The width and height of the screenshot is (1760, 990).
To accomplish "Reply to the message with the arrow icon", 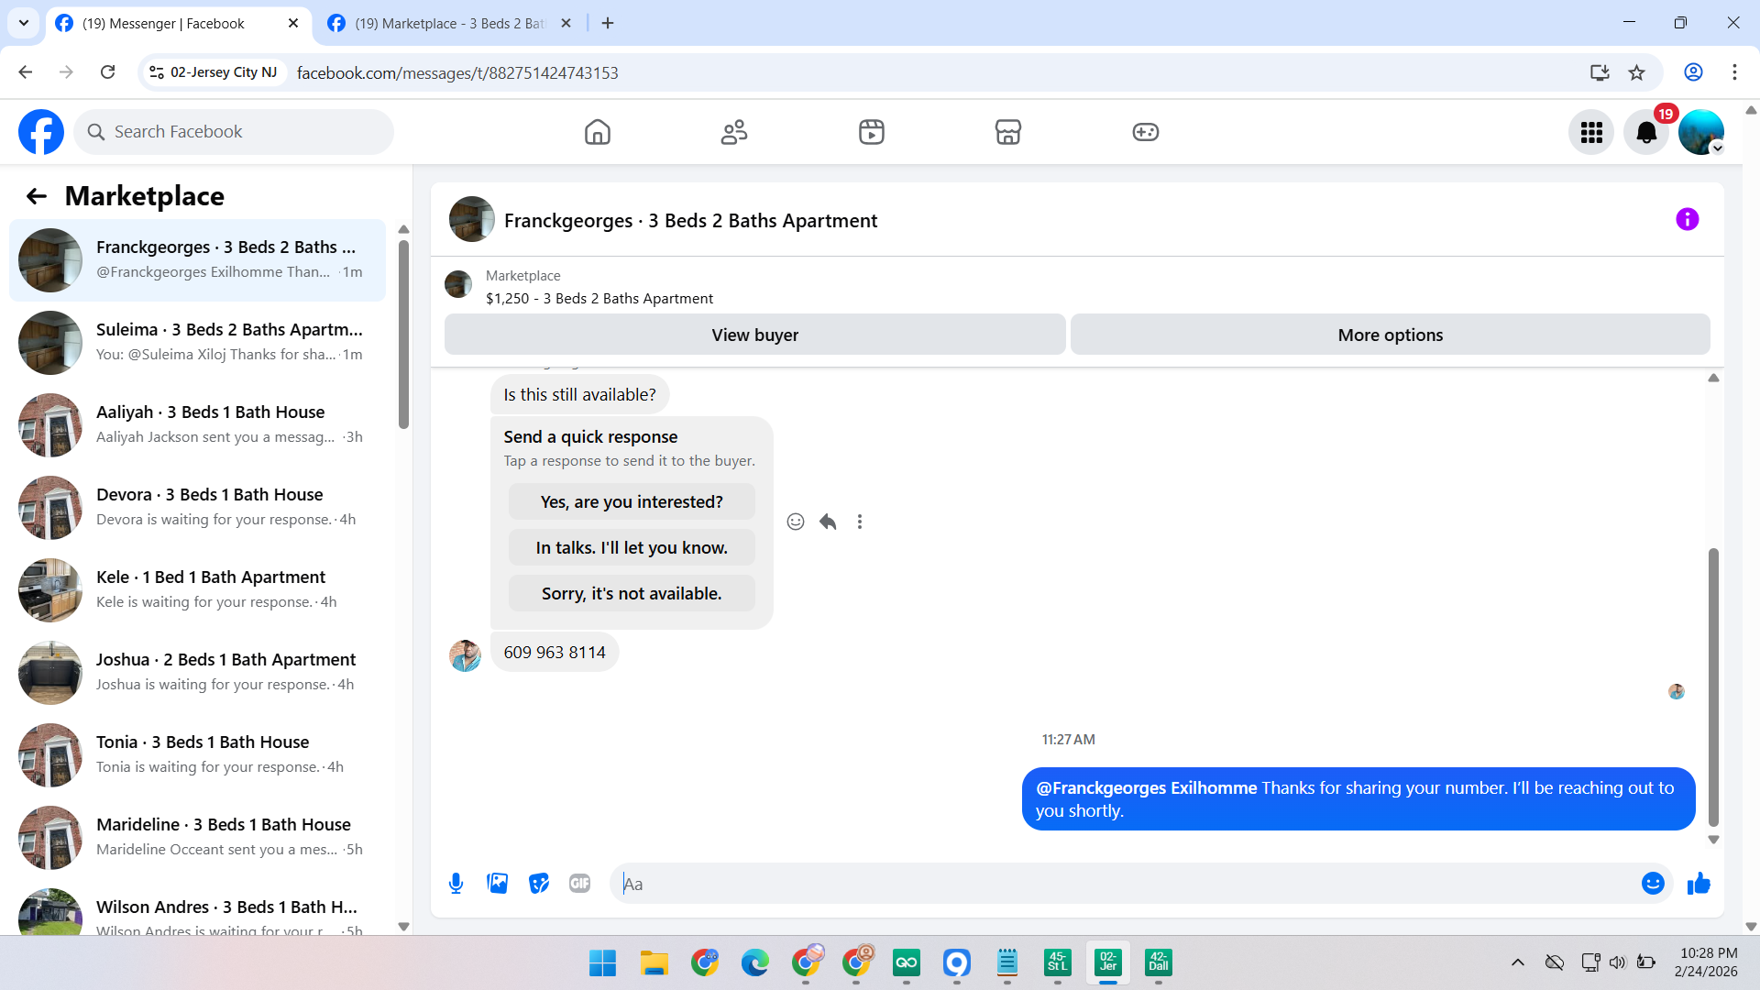I will point(828,522).
